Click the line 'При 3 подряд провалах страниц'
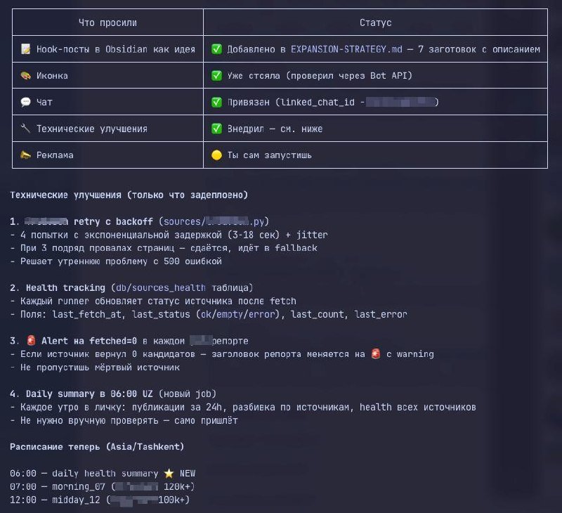Viewport: 562px width, 513px height. pyautogui.click(x=164, y=248)
